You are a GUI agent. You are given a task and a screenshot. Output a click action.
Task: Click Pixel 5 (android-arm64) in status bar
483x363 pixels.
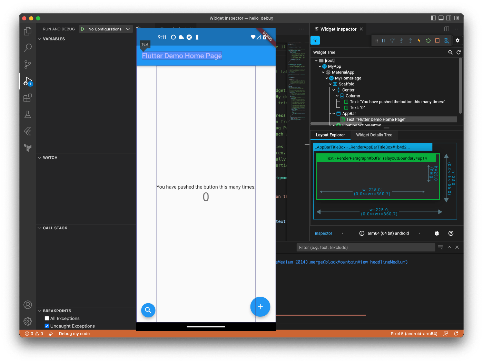(414, 334)
